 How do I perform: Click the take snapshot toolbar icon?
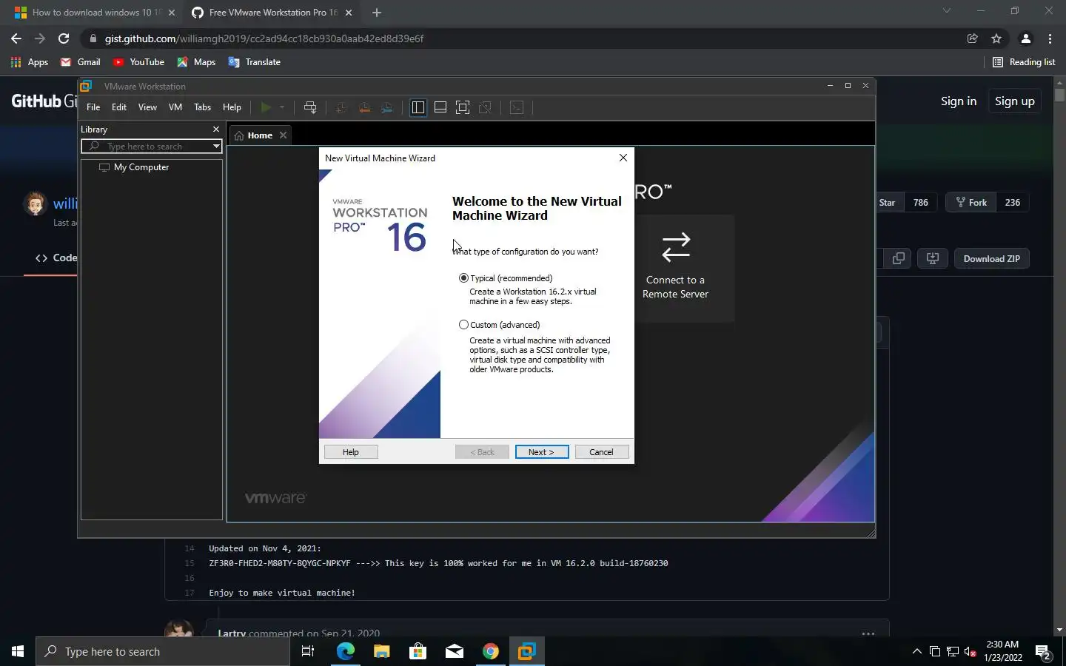click(x=341, y=107)
